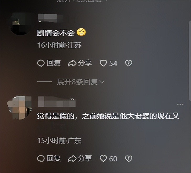
Task: Open the three-dot menu on Guangdong comment
Action: pyautogui.click(x=180, y=104)
